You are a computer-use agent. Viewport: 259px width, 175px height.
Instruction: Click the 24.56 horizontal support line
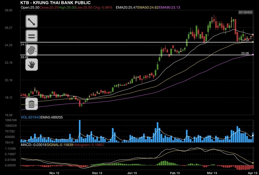click(137, 42)
